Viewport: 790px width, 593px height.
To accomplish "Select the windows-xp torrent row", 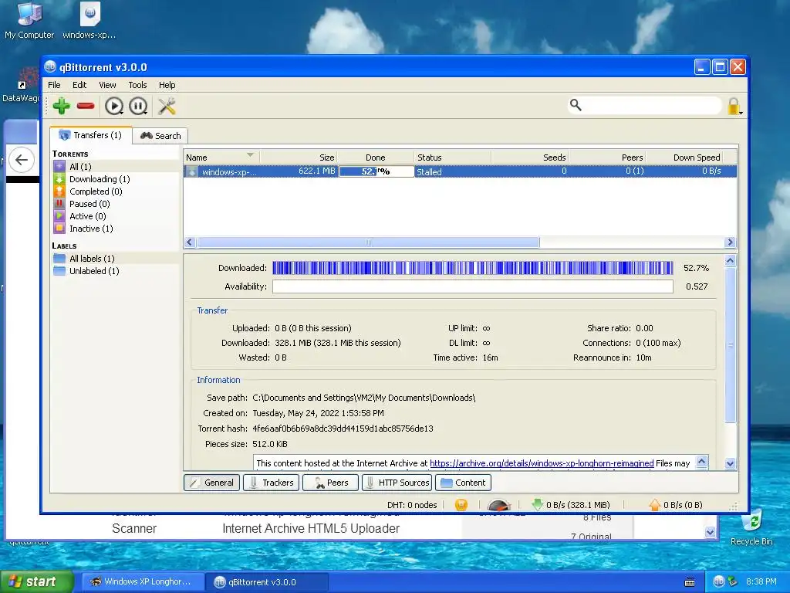I will pos(460,171).
